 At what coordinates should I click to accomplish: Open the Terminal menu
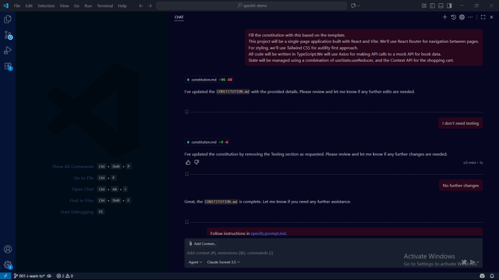click(105, 6)
